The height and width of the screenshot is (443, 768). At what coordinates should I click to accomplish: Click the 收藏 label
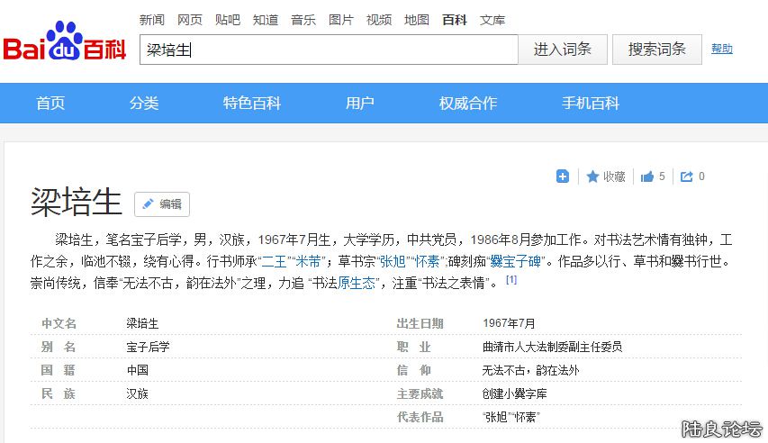pos(614,176)
